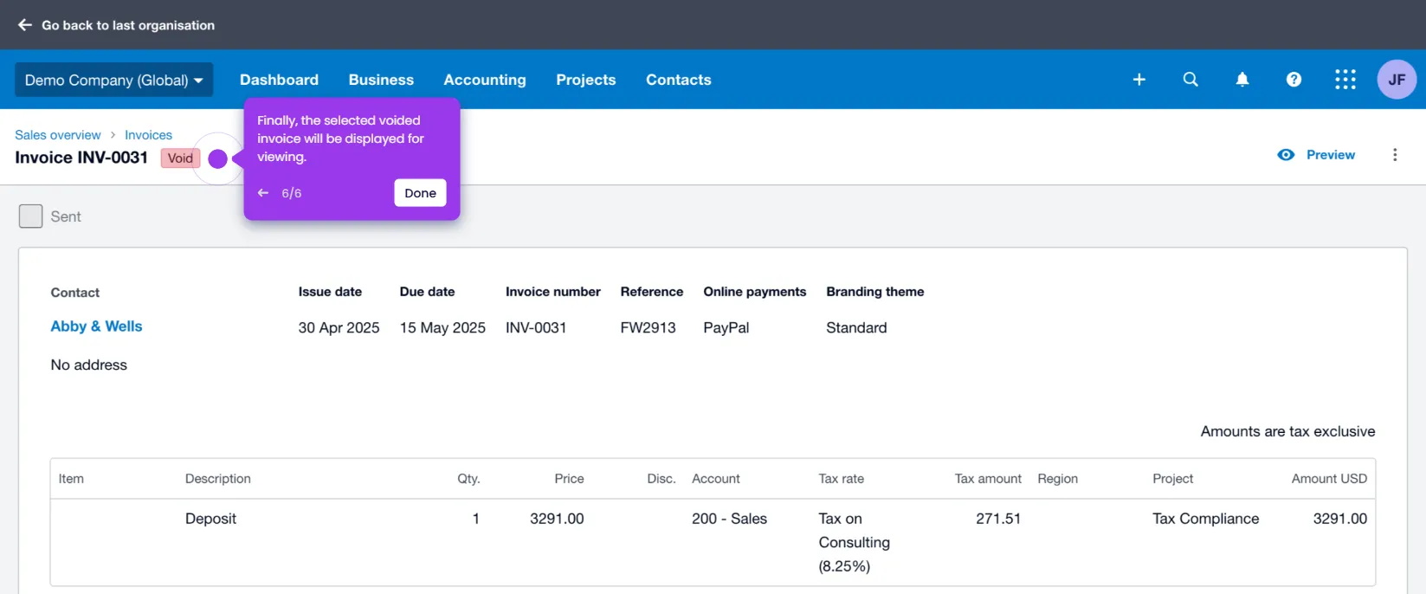Open the JF user avatar menu
The height and width of the screenshot is (594, 1426).
[x=1397, y=80]
